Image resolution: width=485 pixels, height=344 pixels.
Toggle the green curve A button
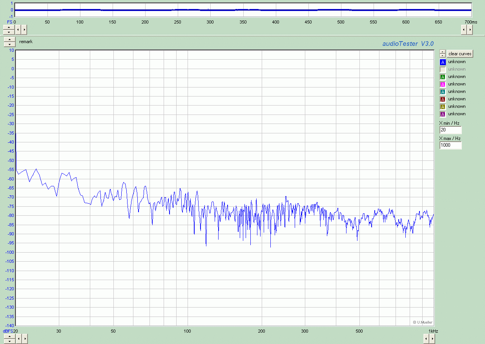(x=443, y=77)
